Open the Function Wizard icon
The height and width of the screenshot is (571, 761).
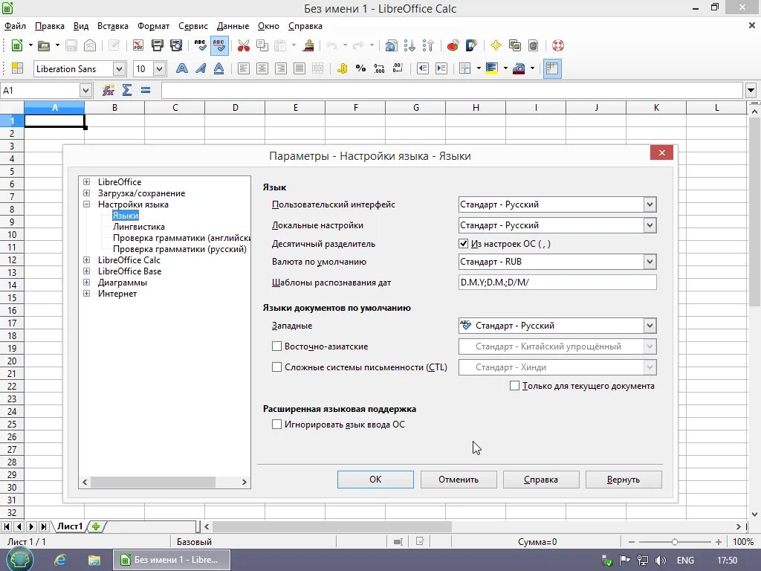tap(109, 90)
